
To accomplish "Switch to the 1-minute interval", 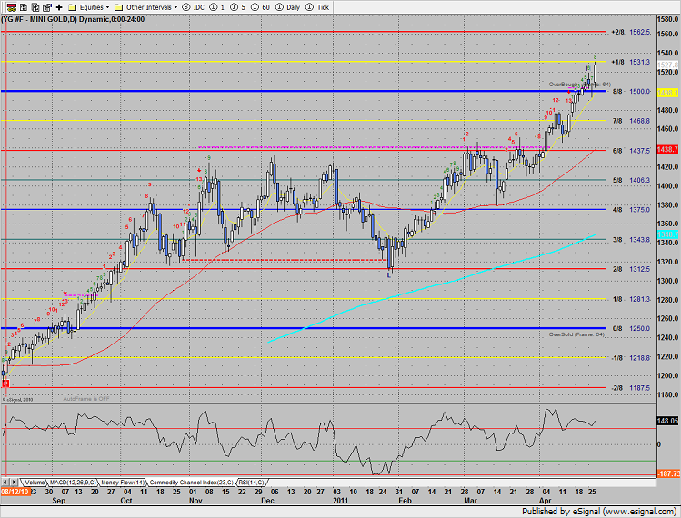I will (x=217, y=7).
